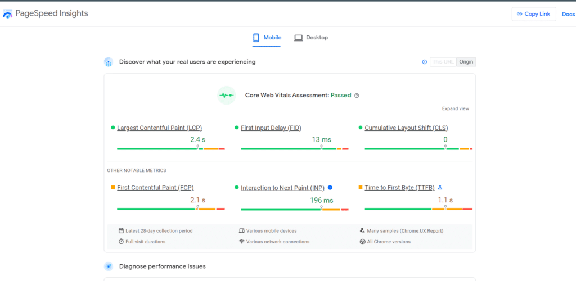
Task: Click the INP distribution bar
Action: coord(295,209)
